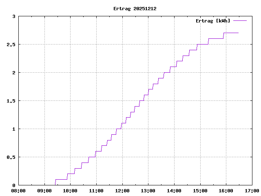Select the 17:00 time axis label
261x196 pixels.
click(252, 191)
